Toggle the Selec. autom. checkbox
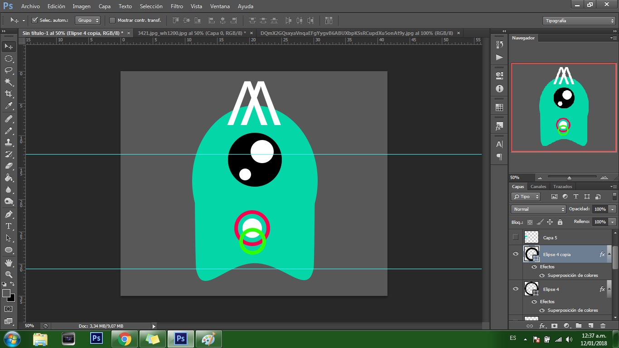This screenshot has width=619, height=348. click(x=35, y=20)
